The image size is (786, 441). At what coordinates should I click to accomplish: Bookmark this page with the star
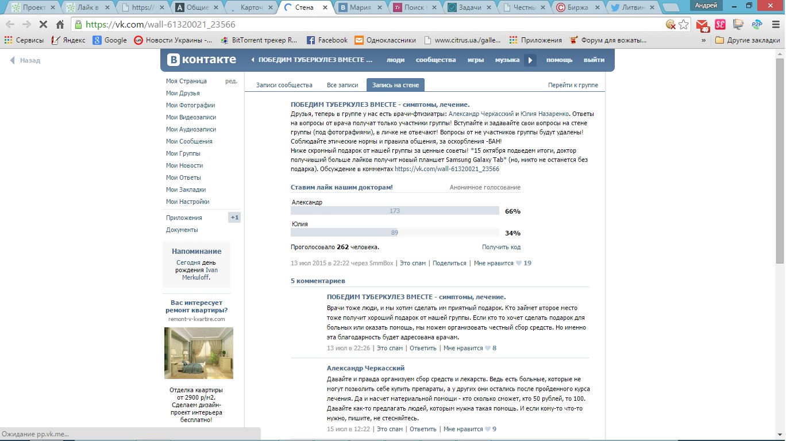(684, 25)
